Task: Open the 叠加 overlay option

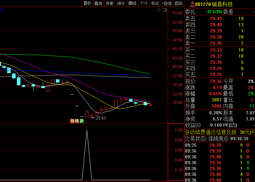Action: point(98,3)
